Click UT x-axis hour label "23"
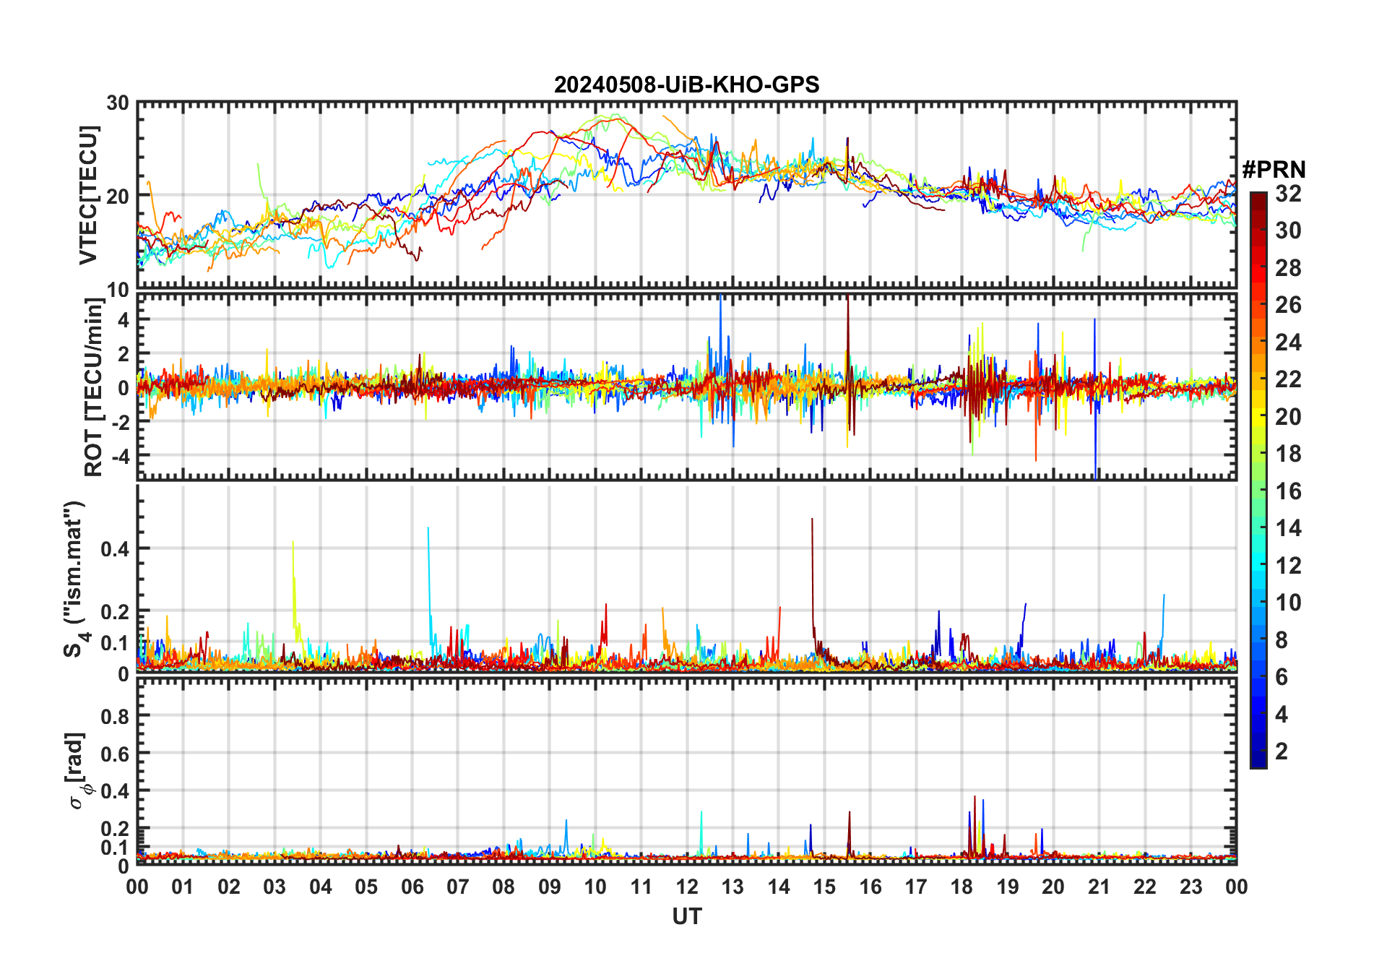The image size is (1374, 961). click(x=1191, y=887)
